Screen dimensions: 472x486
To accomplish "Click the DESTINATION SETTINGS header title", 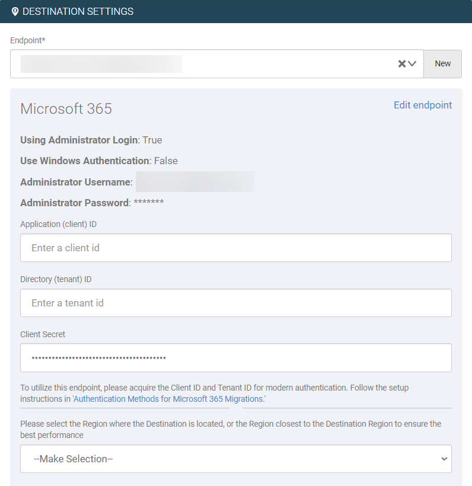I will 78,12.
